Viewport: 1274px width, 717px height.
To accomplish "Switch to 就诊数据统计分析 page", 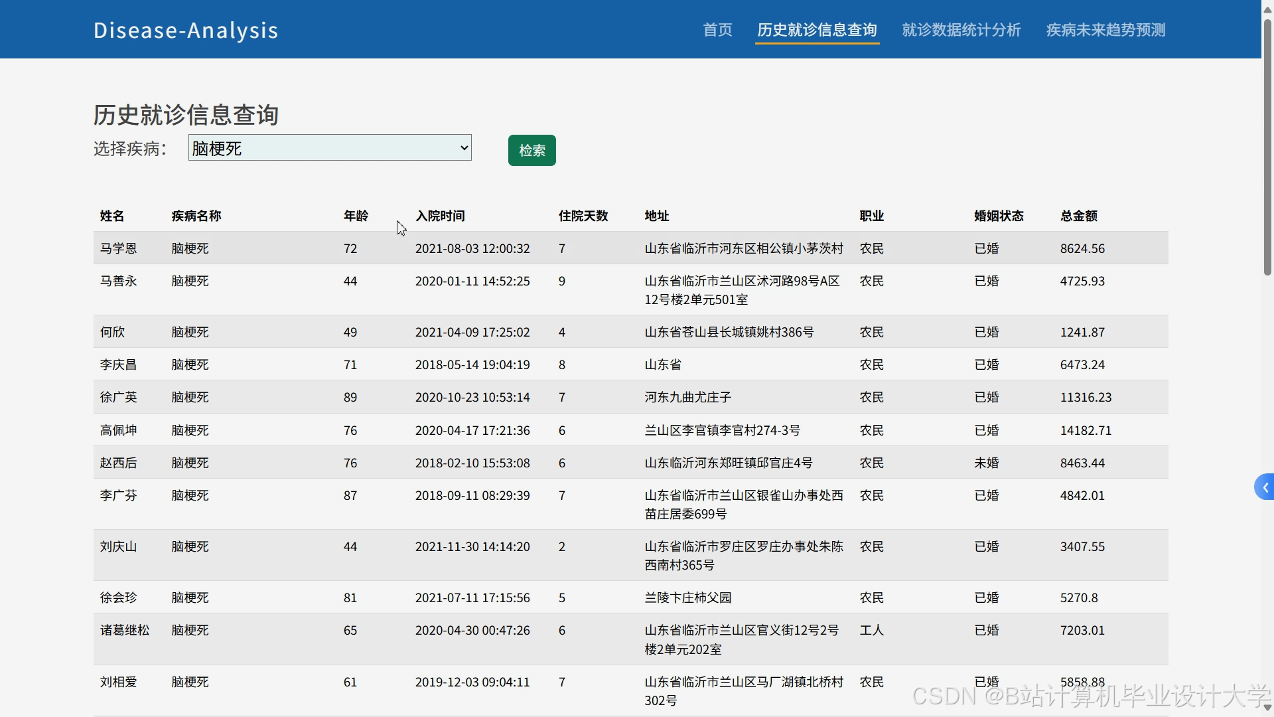I will 961,30.
